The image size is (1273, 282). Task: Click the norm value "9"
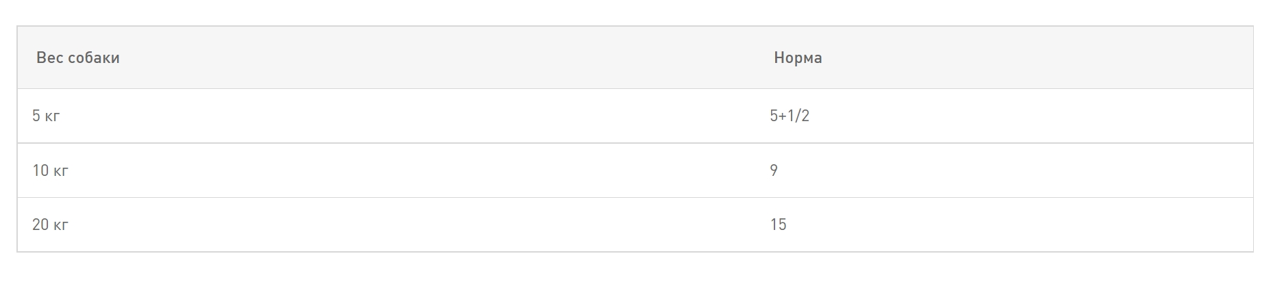774,170
